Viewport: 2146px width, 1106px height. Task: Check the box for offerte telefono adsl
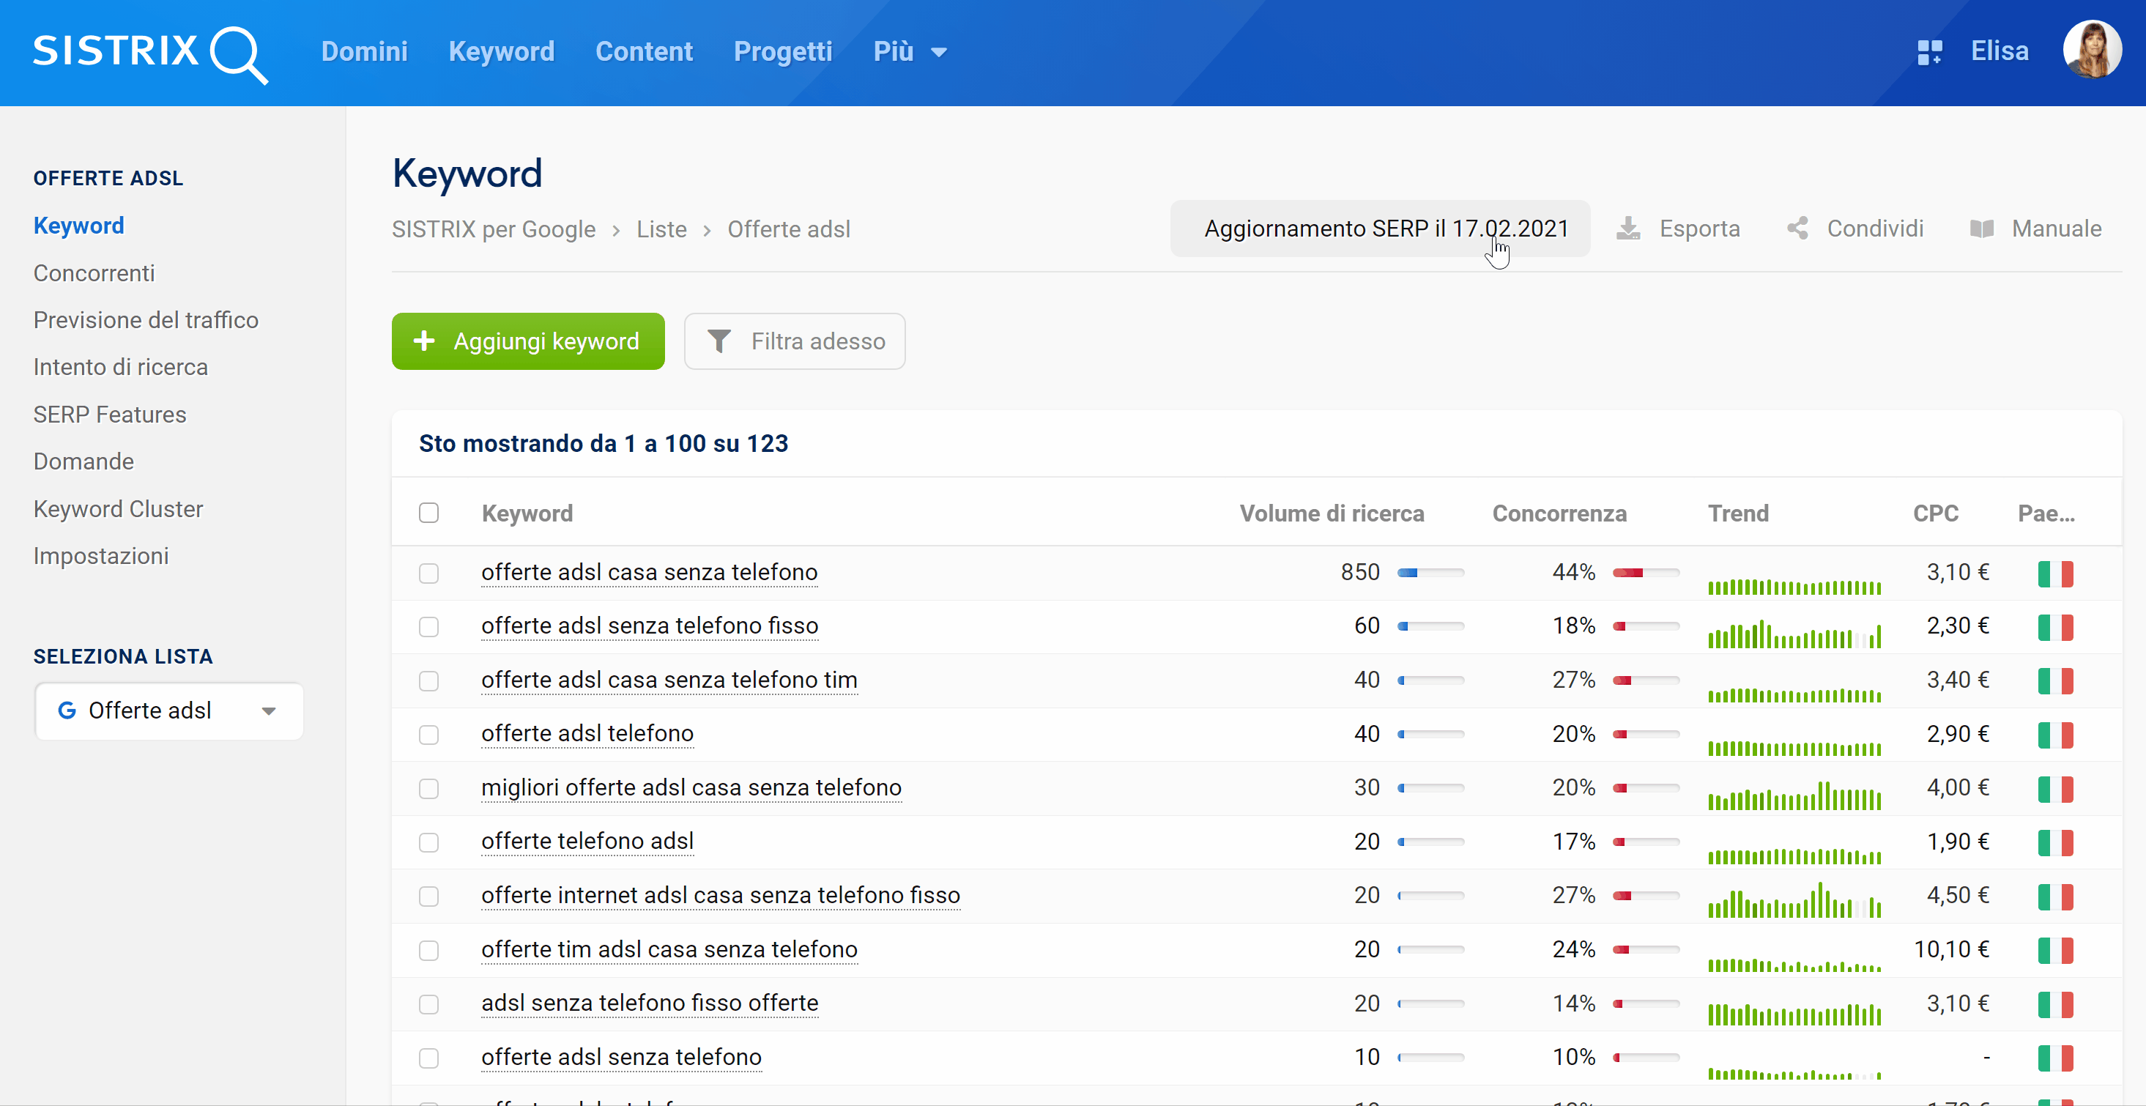click(429, 842)
